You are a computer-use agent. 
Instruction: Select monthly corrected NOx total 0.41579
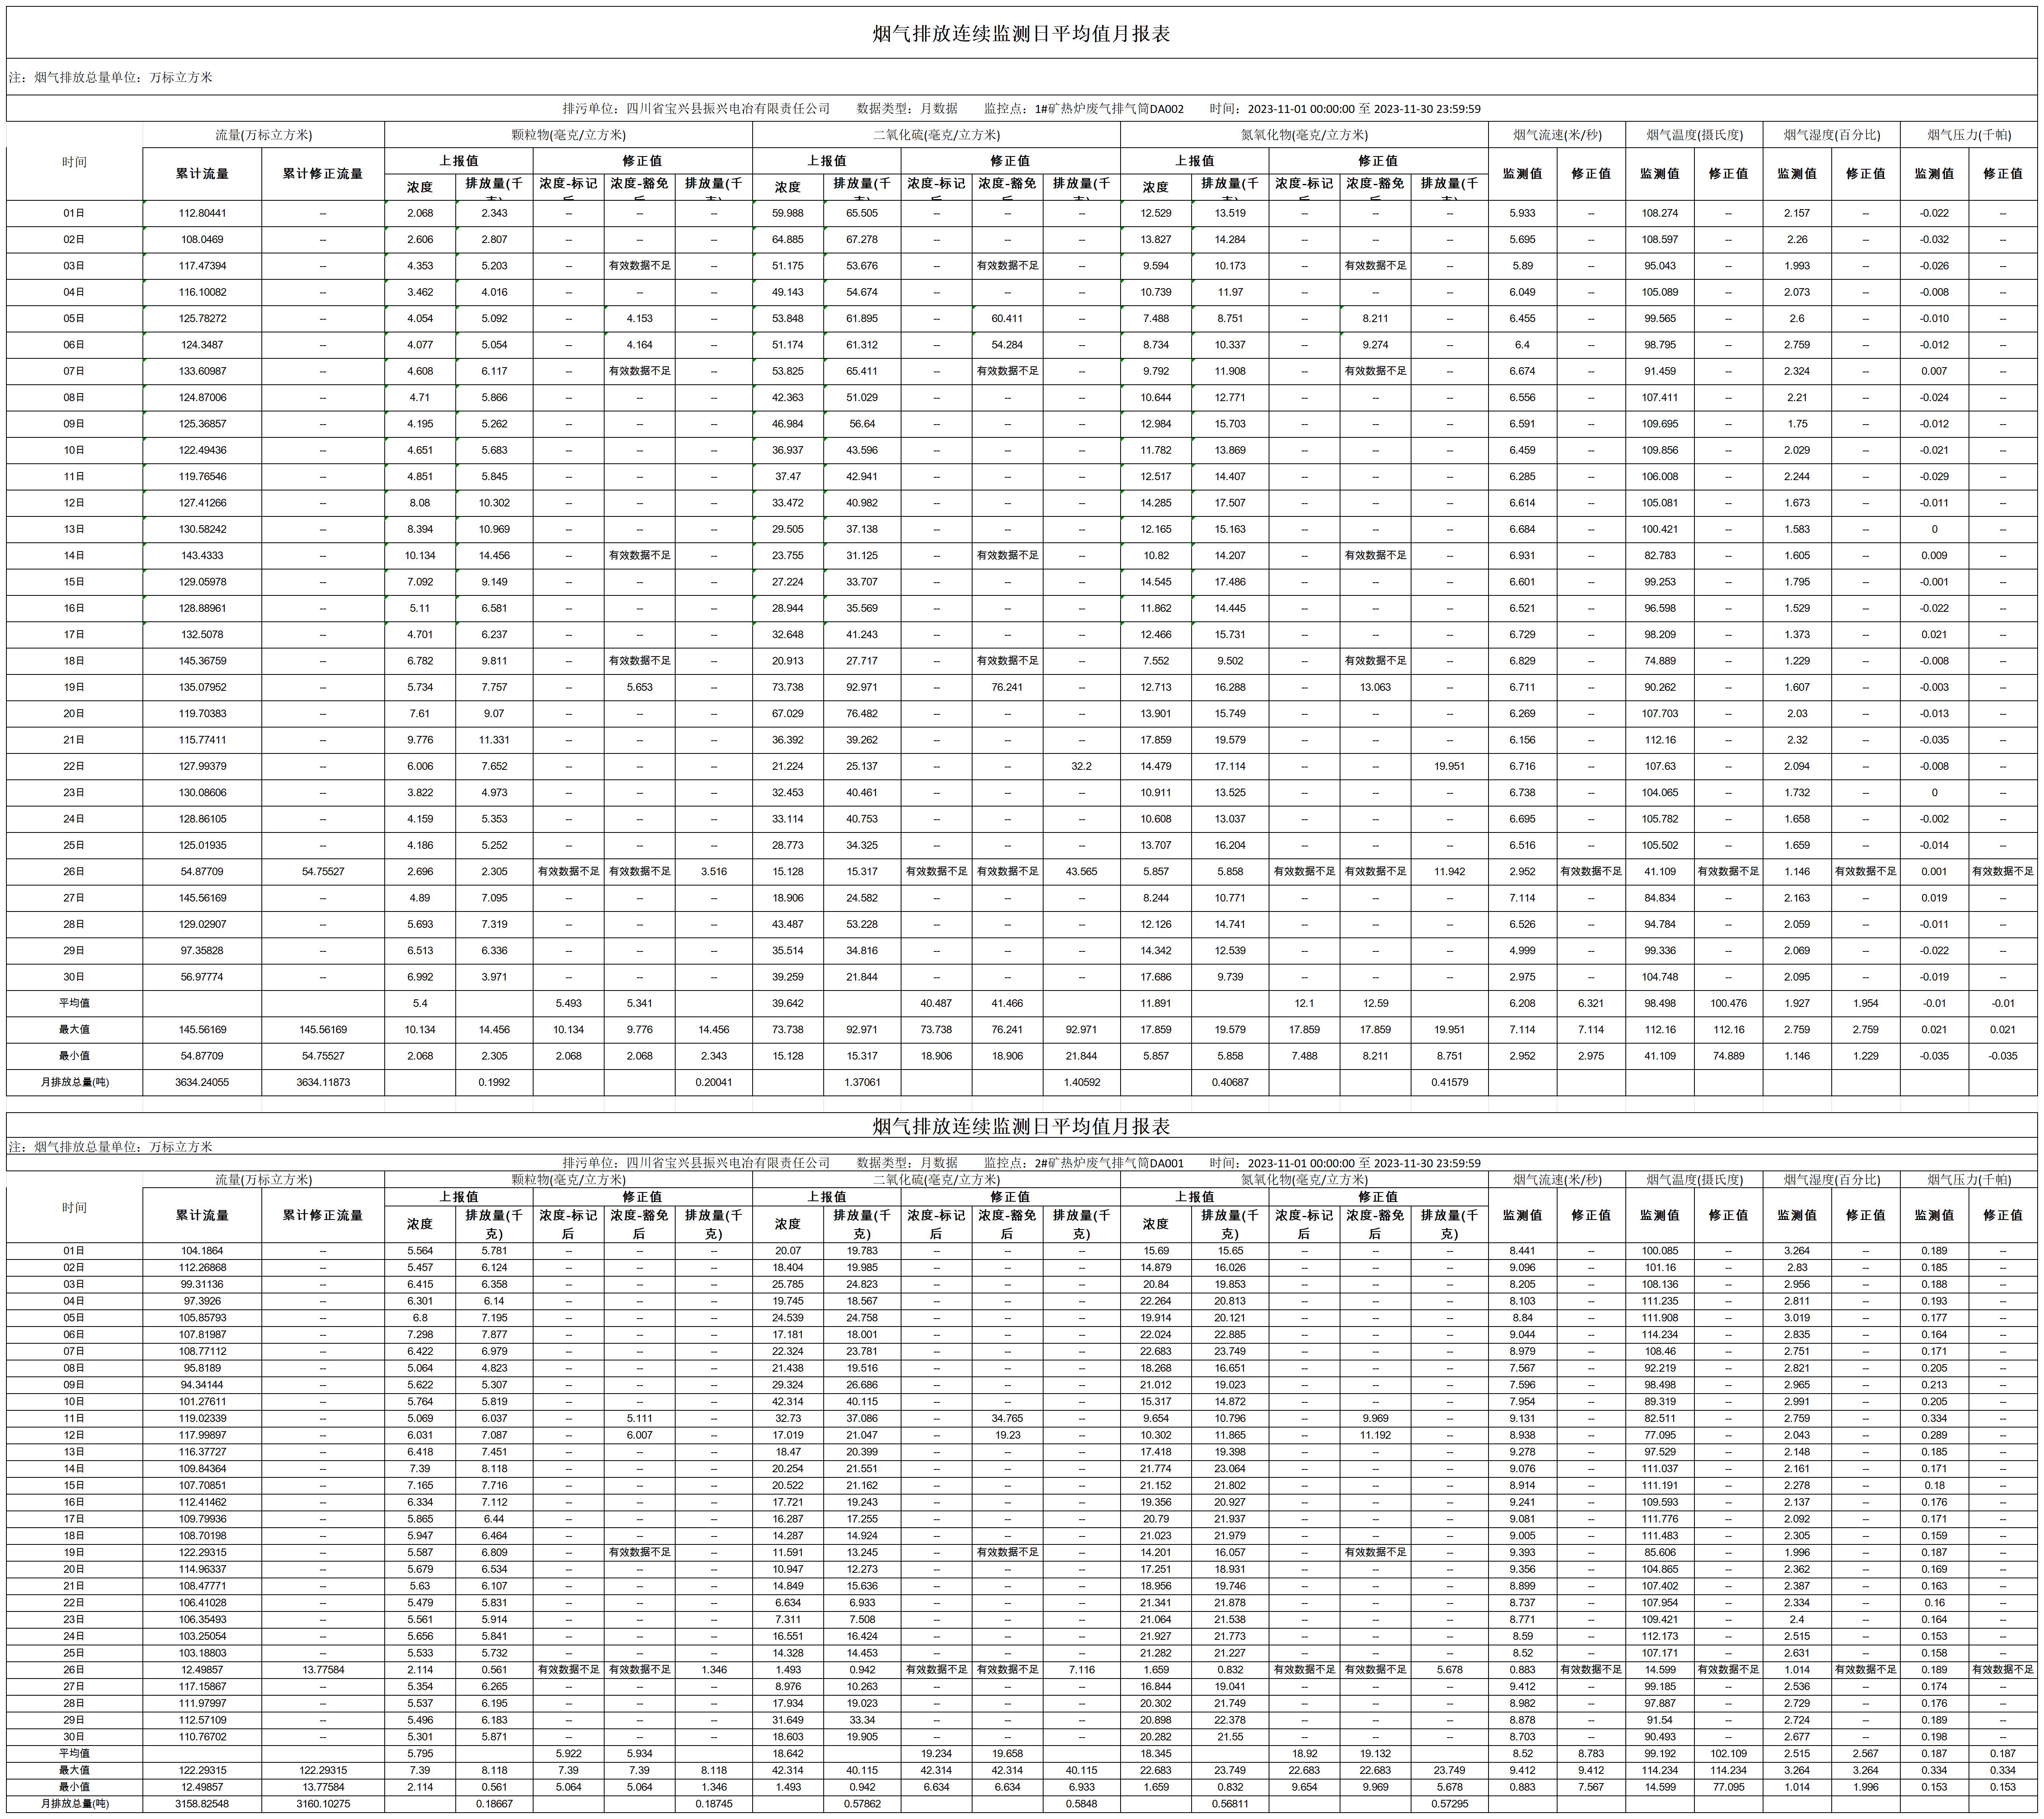click(1450, 1082)
